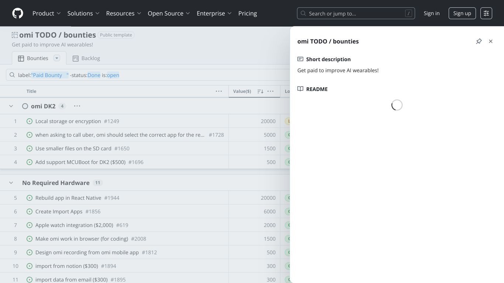Open the GitHub homepage logo
The image size is (504, 283).
[18, 13]
